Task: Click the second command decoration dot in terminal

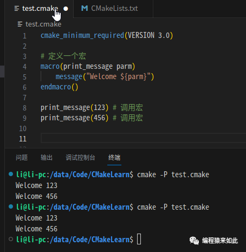Action: pos(11,206)
